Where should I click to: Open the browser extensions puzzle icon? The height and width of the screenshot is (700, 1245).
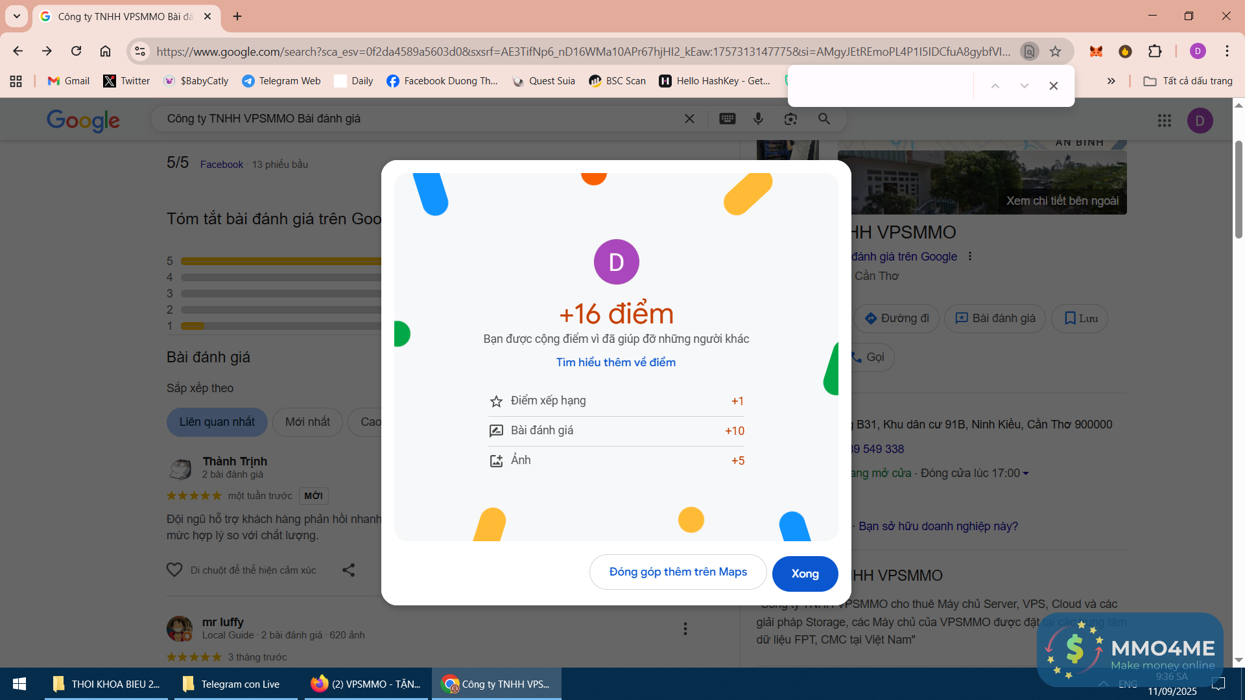(1155, 51)
